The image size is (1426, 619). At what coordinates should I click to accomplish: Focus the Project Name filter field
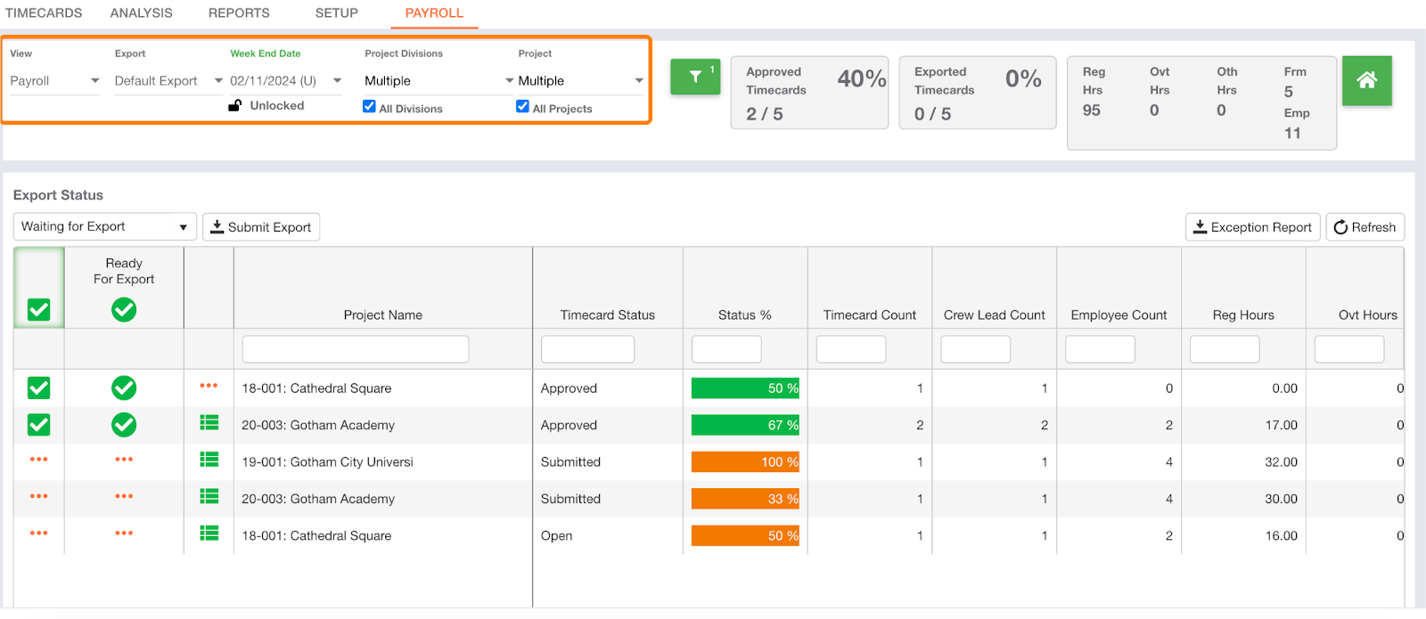(356, 349)
